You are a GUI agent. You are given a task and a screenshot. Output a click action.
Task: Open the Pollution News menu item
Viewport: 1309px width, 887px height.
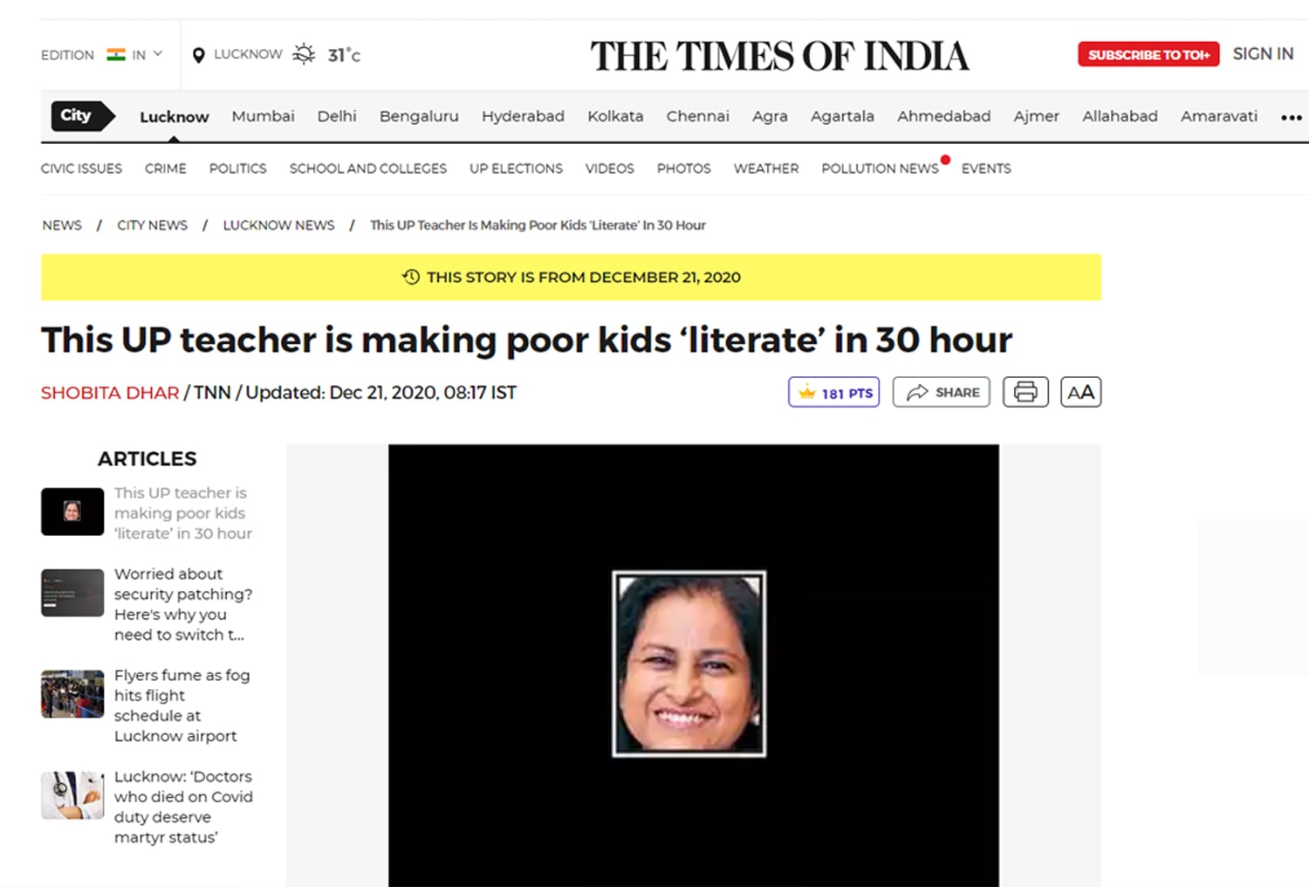[880, 168]
